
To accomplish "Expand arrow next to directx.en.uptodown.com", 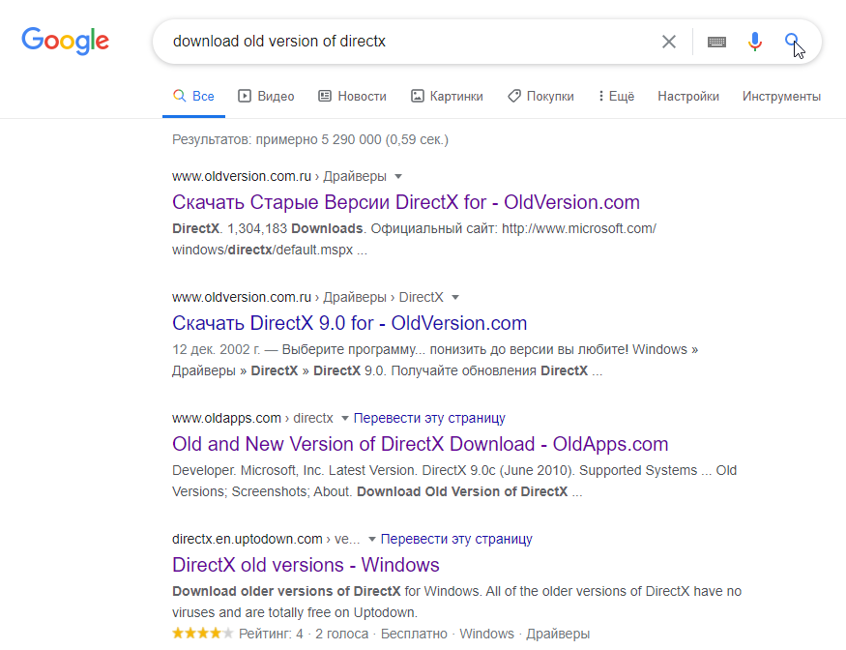I will point(371,540).
